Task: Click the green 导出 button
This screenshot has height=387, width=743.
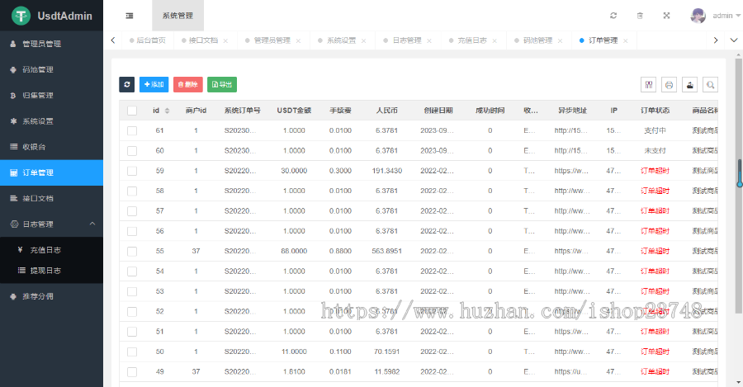Action: coord(222,84)
